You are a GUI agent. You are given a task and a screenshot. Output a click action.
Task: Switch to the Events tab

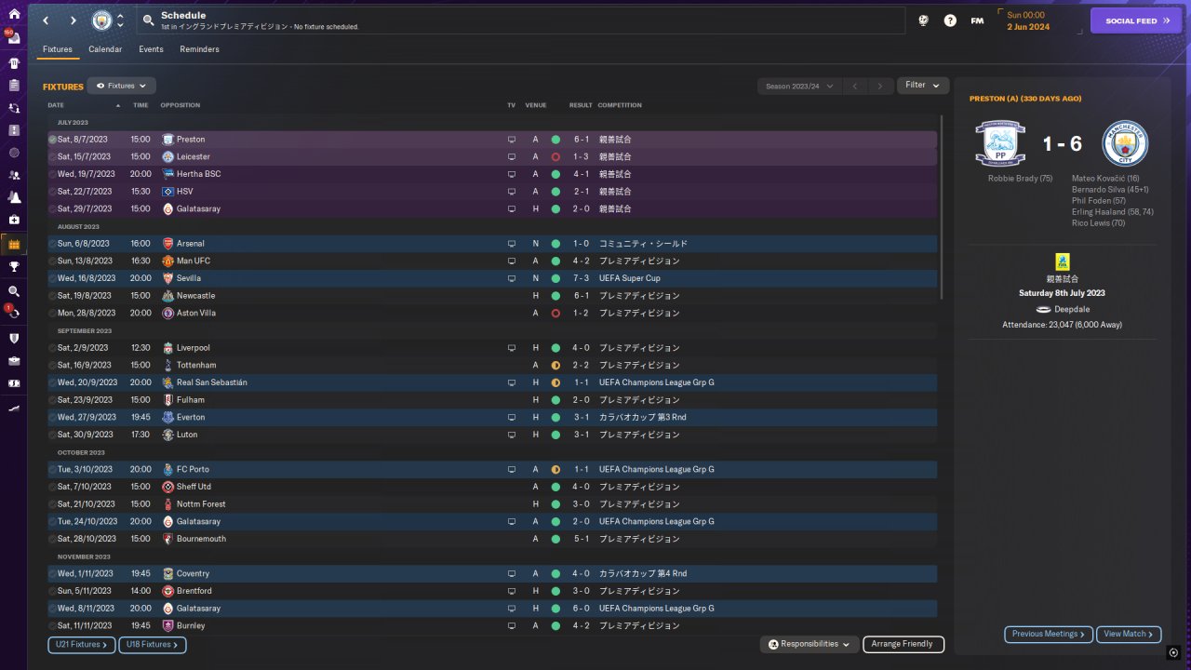151,49
